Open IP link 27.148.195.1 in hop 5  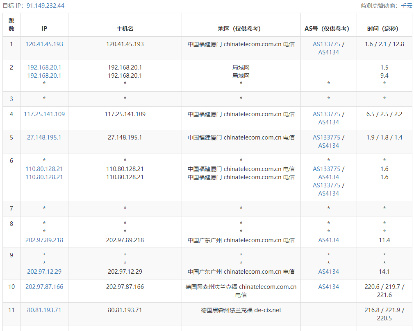click(44, 137)
